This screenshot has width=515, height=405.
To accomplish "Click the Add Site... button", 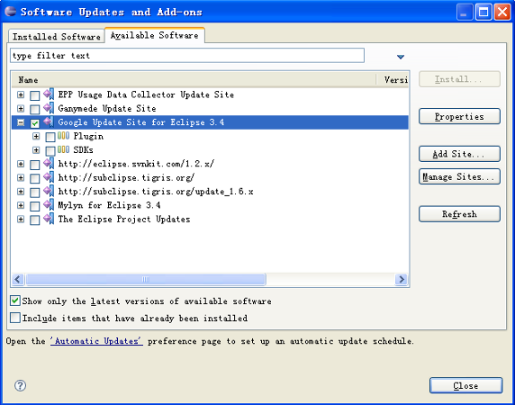I will (x=459, y=154).
